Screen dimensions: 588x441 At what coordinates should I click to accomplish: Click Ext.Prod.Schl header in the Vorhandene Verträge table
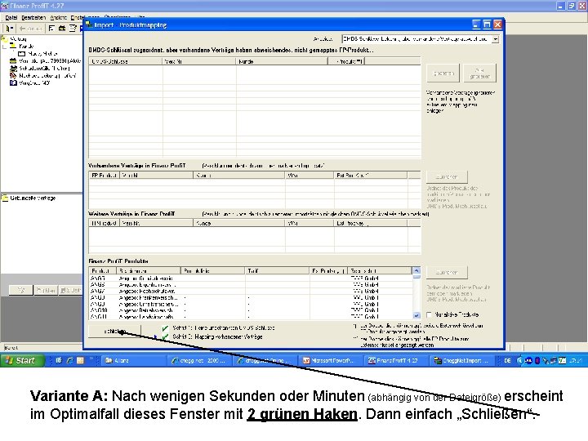(371, 175)
